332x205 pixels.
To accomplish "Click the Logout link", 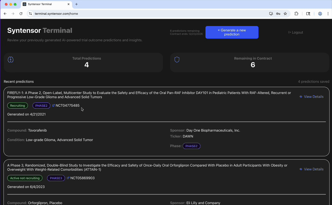I will pyautogui.click(x=295, y=32).
